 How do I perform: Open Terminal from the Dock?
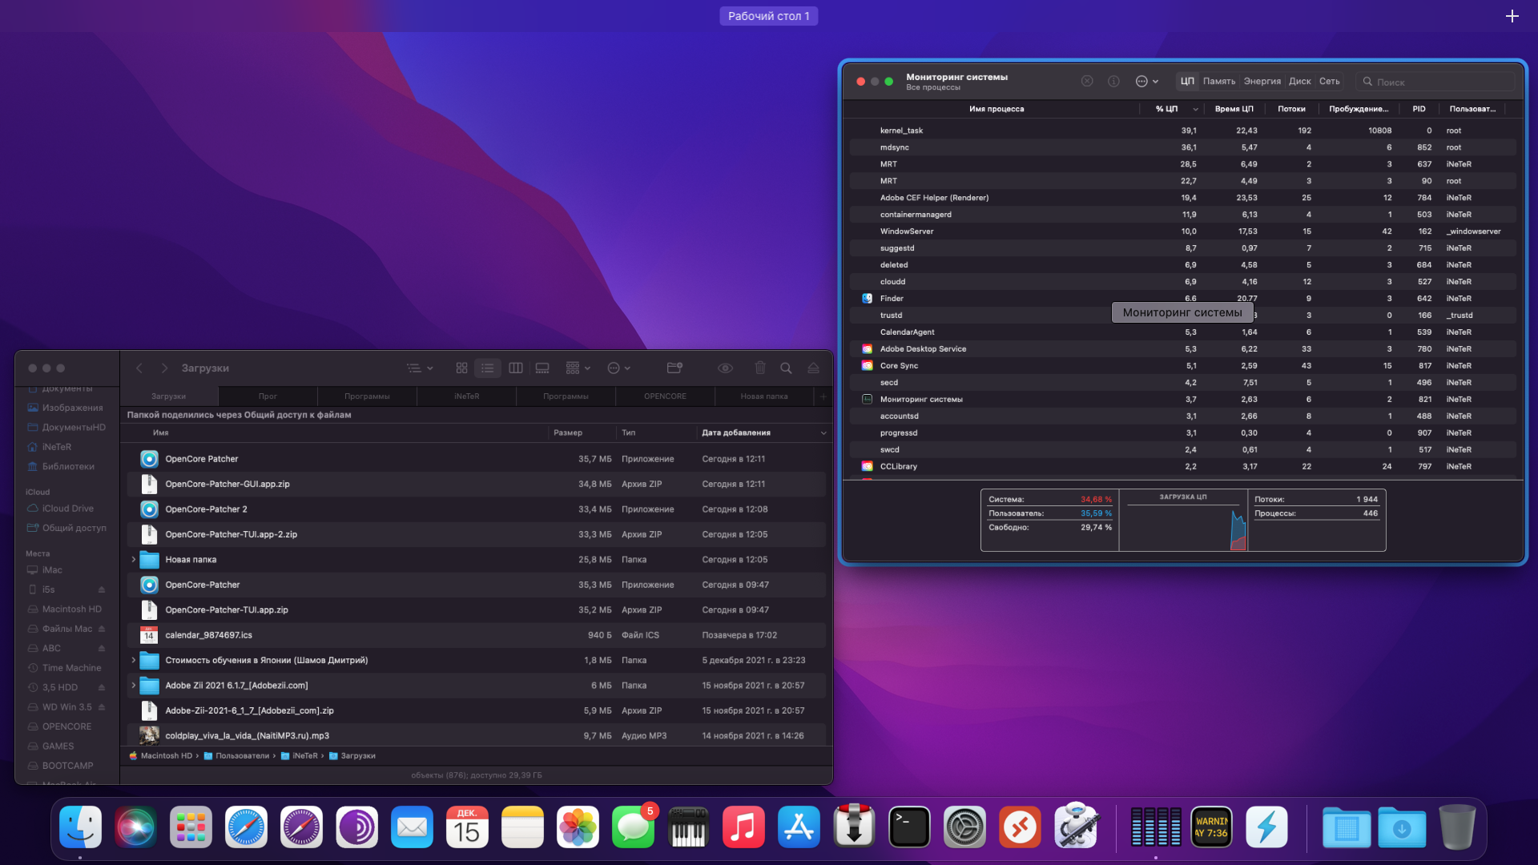909,827
